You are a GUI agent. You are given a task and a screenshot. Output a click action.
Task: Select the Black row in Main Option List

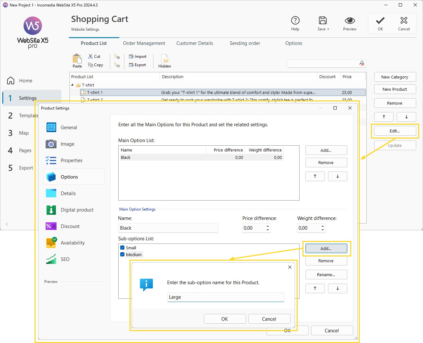click(x=201, y=158)
